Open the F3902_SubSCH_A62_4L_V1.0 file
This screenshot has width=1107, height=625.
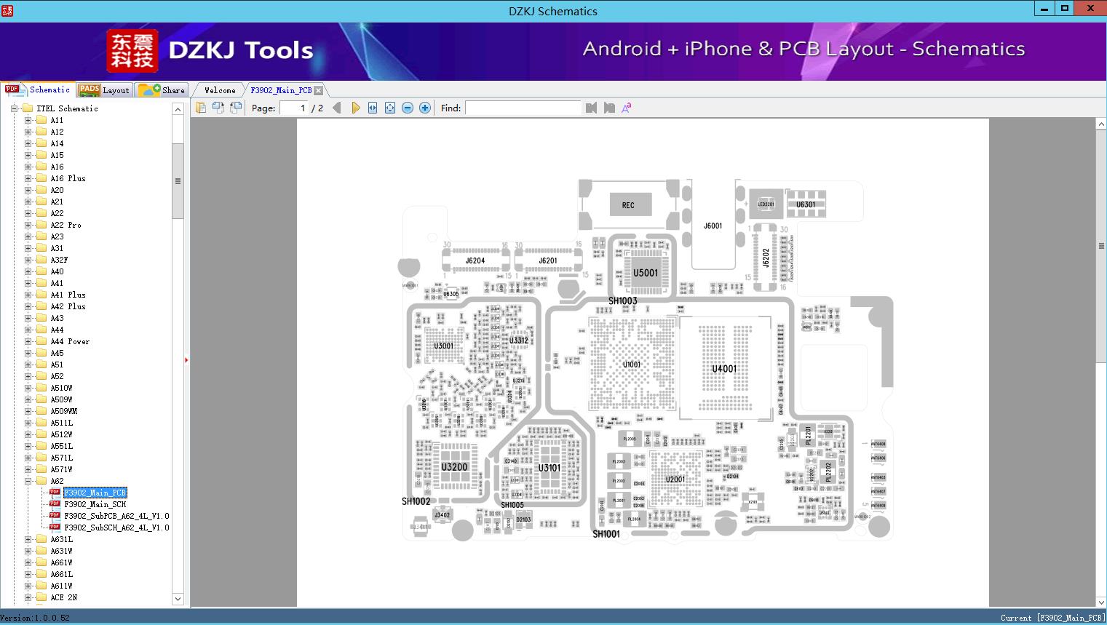pos(116,528)
